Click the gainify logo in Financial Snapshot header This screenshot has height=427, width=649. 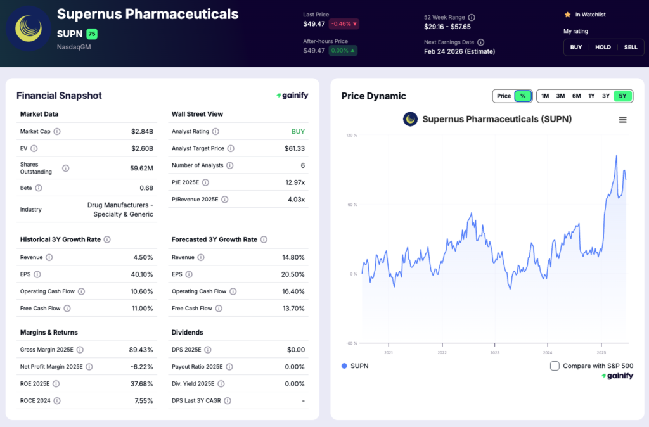[x=292, y=95]
